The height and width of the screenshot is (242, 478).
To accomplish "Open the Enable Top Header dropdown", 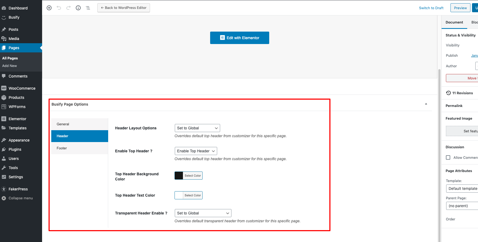I will [x=196, y=151].
